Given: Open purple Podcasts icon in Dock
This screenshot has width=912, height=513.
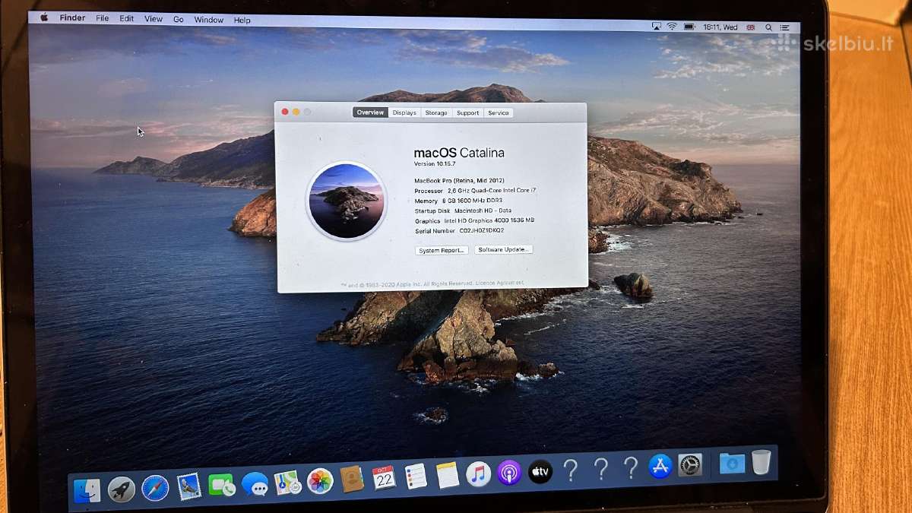Looking at the screenshot, I should click(509, 473).
